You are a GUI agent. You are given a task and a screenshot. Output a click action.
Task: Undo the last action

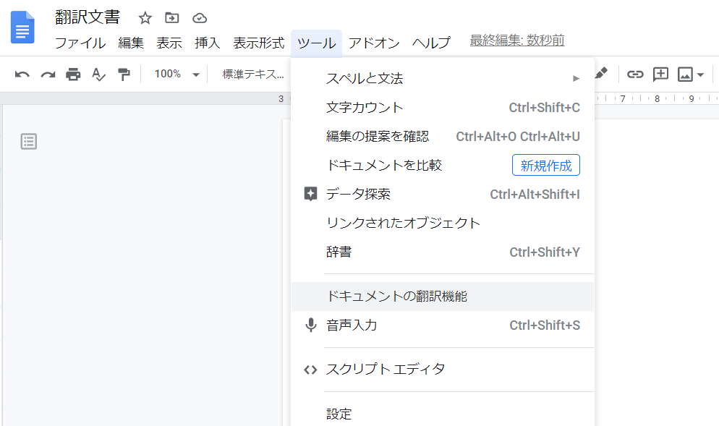pyautogui.click(x=22, y=74)
